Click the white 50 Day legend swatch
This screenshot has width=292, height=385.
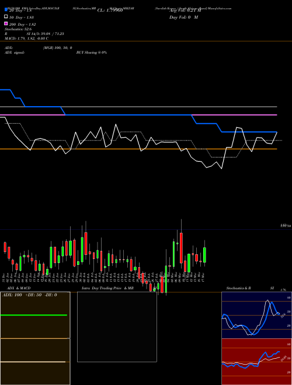pos(6,17)
